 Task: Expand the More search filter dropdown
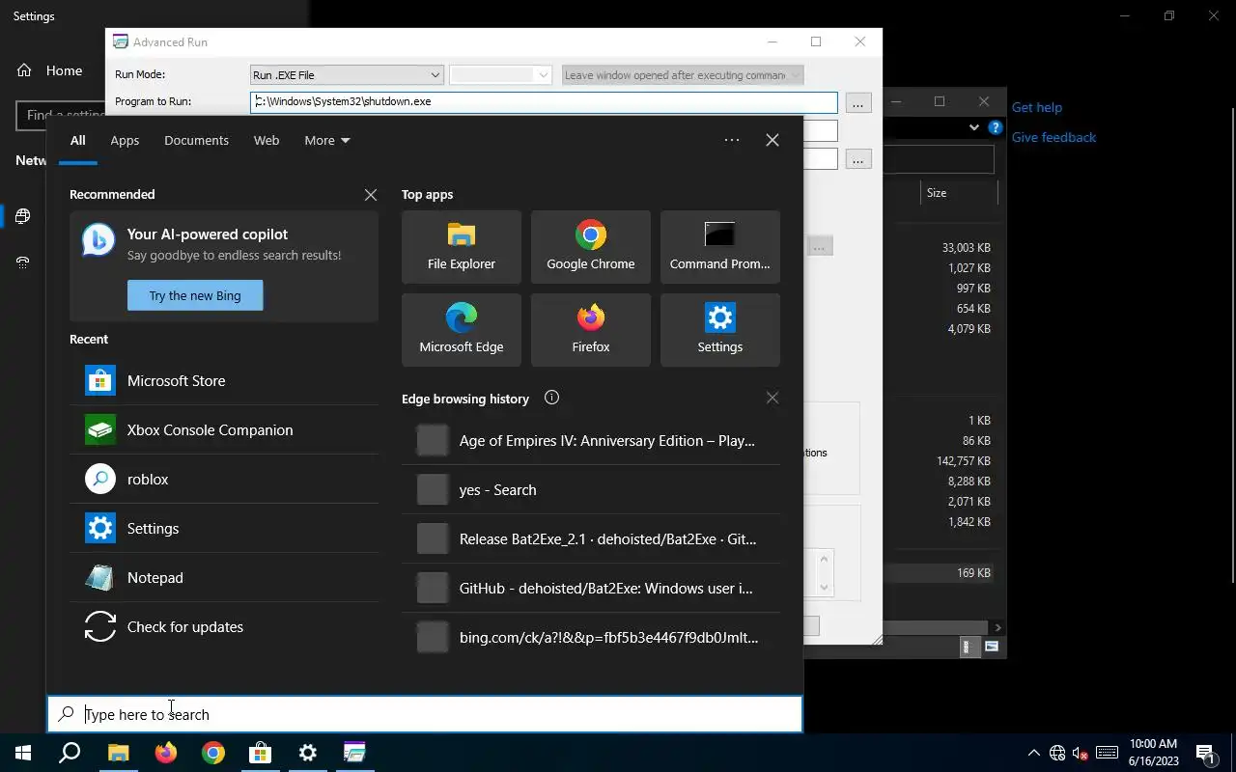click(x=327, y=140)
